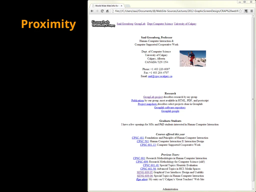The image size is (256, 192).
Task: Open the CPSC 601.48 course link
Action: click(x=151, y=165)
